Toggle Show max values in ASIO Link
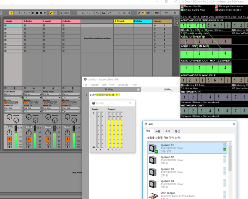Viewport: 248px width, 199px height. (216, 10)
